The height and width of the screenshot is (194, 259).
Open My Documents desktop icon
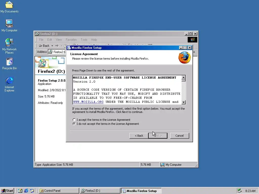point(9,7)
